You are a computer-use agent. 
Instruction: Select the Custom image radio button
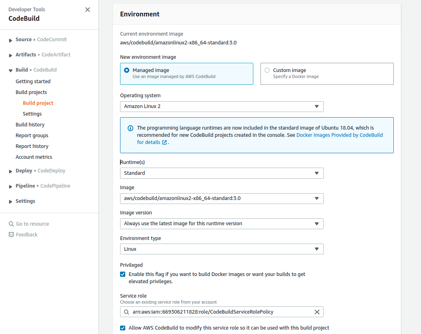click(x=267, y=70)
